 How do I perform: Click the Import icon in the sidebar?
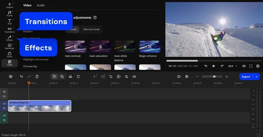click(9, 5)
